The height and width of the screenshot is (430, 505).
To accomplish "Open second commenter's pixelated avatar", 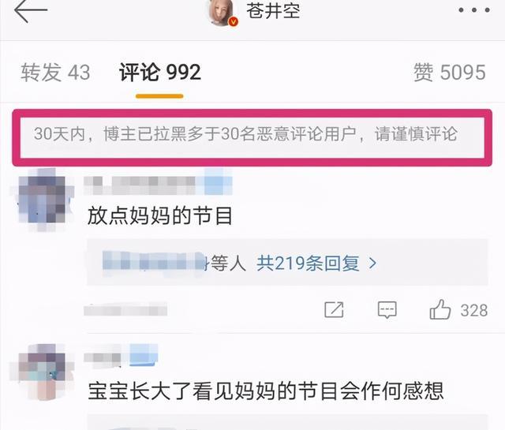I will tap(42, 372).
